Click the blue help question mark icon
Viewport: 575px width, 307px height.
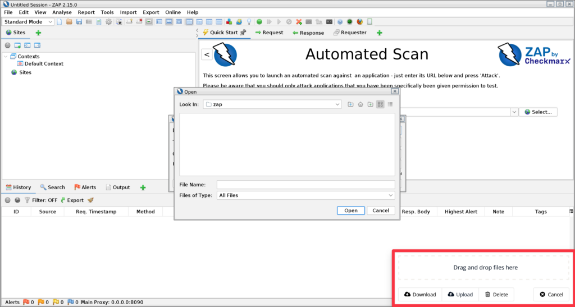click(340, 22)
